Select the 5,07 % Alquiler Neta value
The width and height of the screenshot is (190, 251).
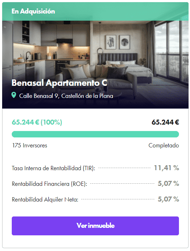point(168,199)
